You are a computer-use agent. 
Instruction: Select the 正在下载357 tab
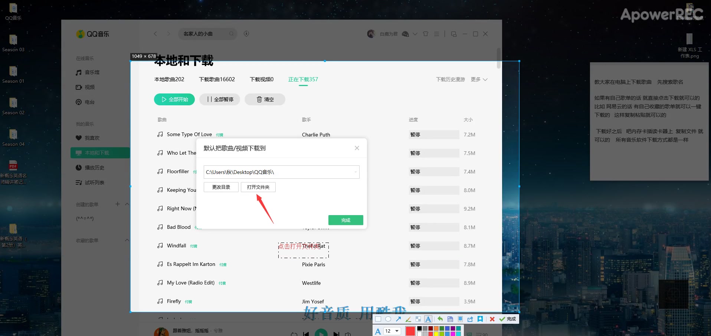(x=303, y=79)
